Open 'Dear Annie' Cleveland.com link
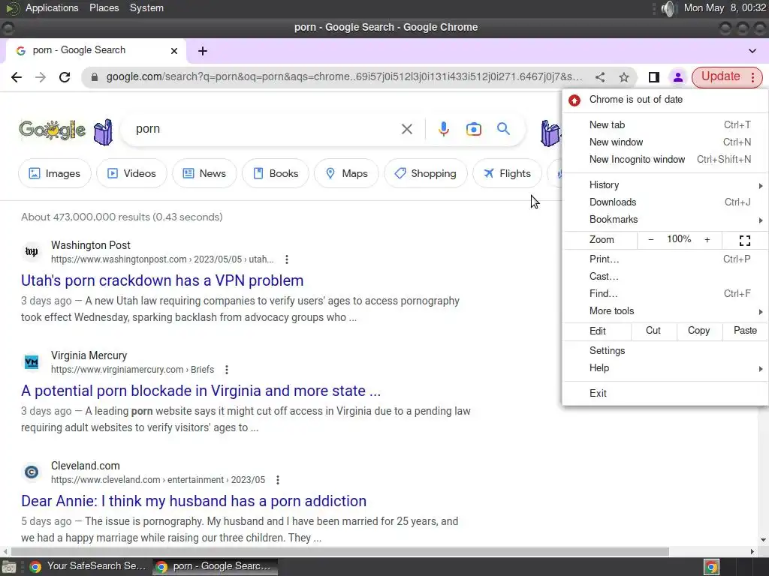769x576 pixels. click(194, 501)
